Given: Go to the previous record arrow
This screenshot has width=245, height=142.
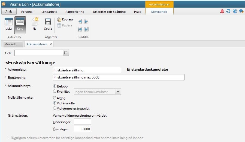Looking at the screenshot, I should click(x=80, y=21).
